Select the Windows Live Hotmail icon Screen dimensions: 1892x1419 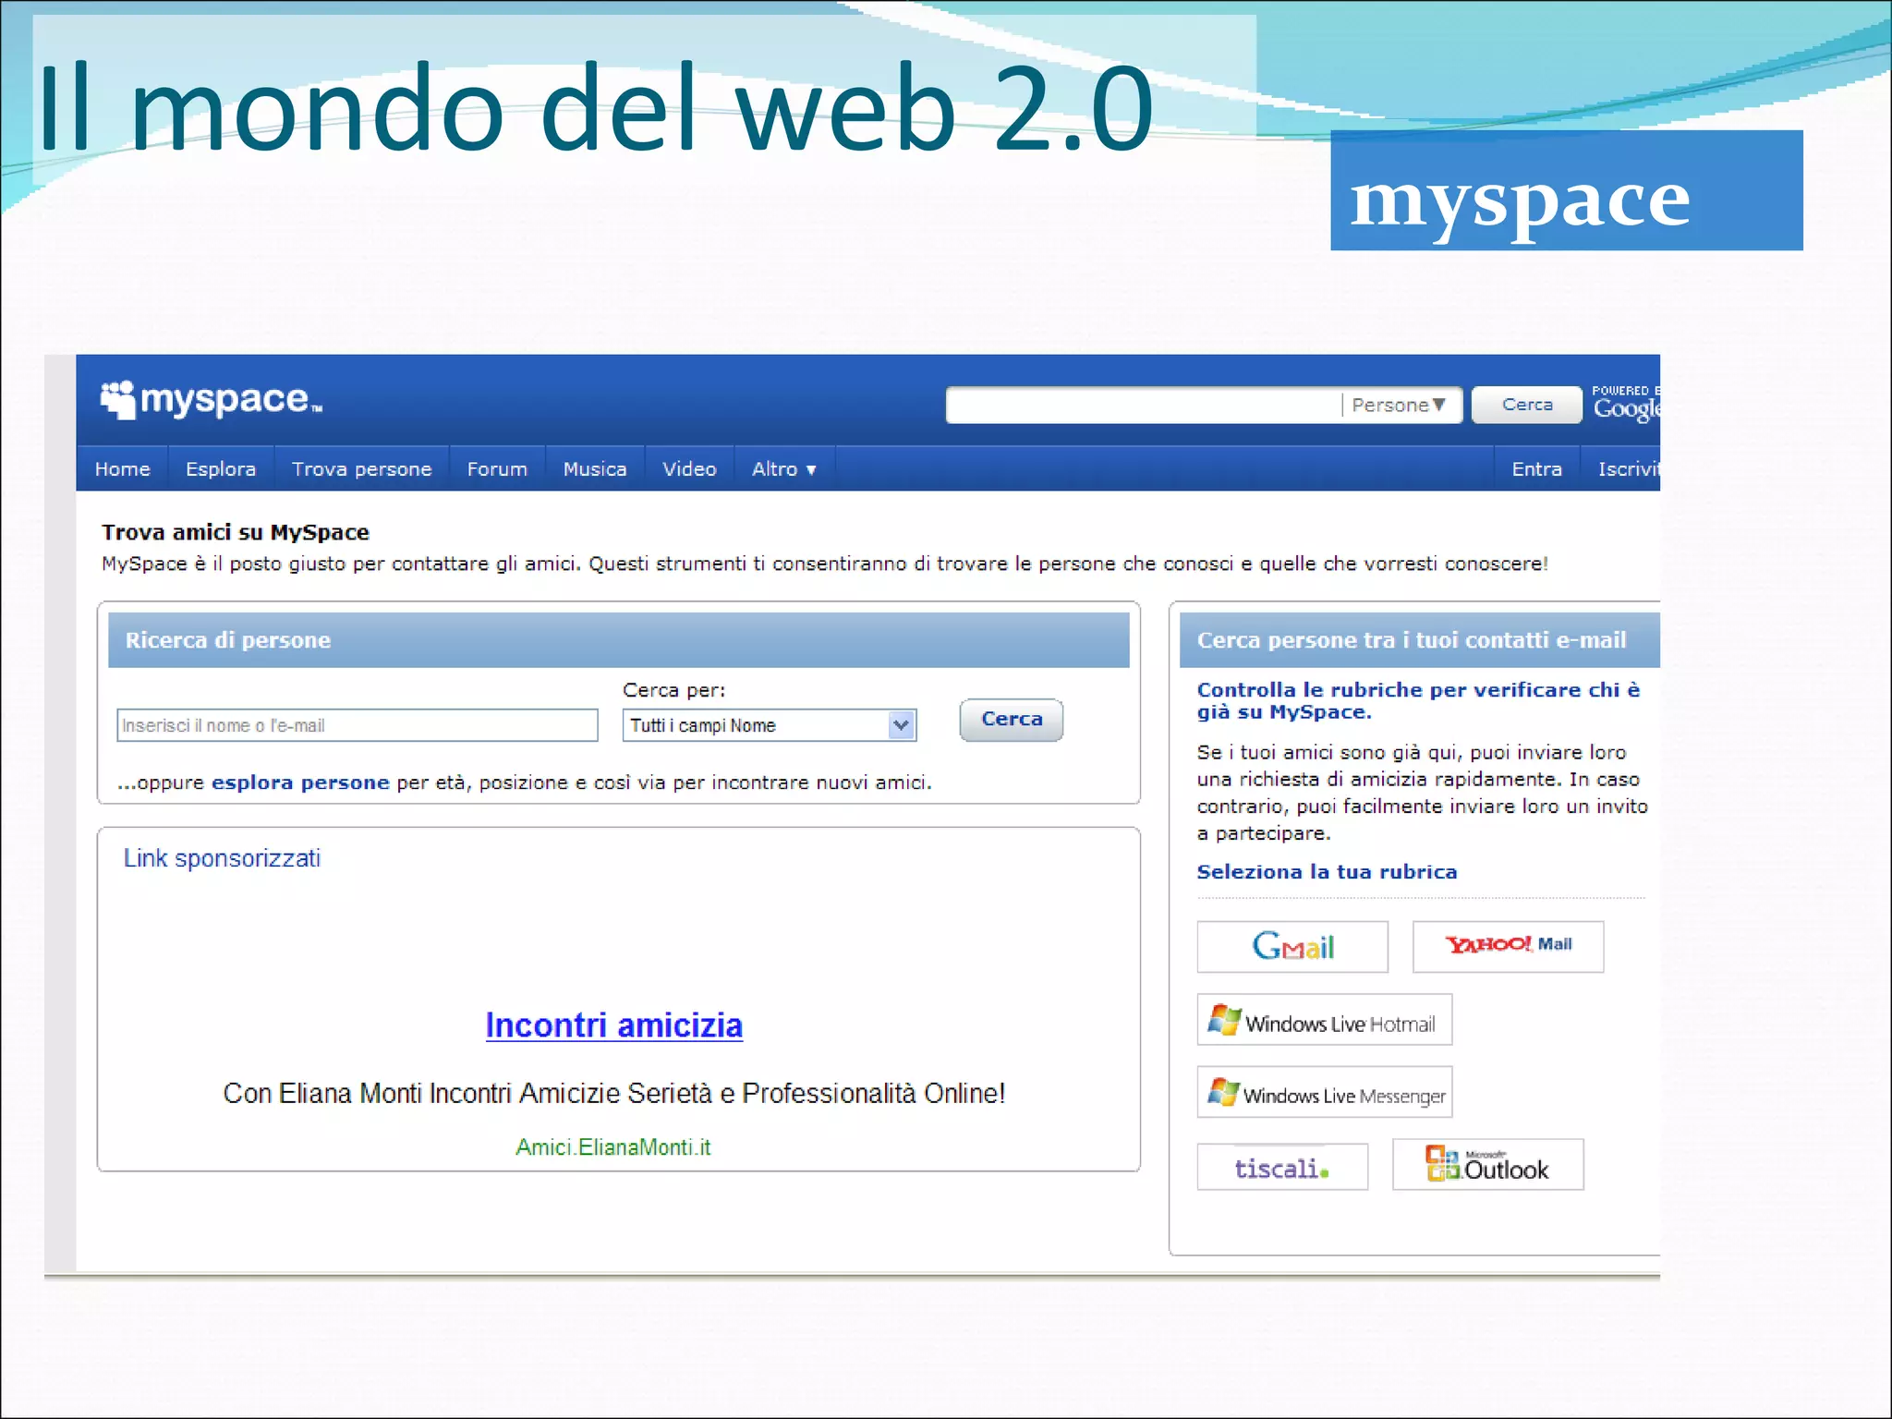(1325, 1020)
